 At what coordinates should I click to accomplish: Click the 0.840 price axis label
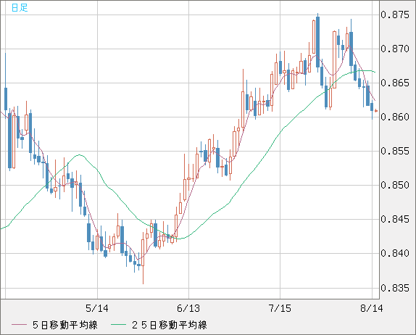(395, 253)
